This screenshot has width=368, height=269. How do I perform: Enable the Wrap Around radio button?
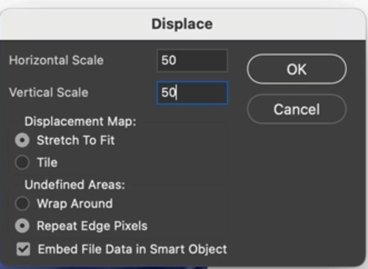pyautogui.click(x=23, y=204)
